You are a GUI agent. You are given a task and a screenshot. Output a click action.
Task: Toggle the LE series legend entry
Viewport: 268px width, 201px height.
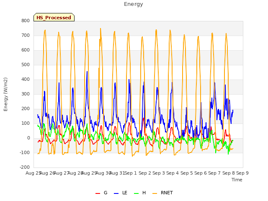coord(121,193)
